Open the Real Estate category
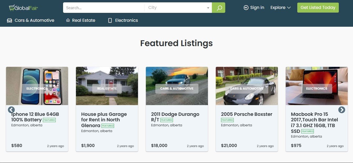The width and height of the screenshot is (353, 163). [x=84, y=20]
